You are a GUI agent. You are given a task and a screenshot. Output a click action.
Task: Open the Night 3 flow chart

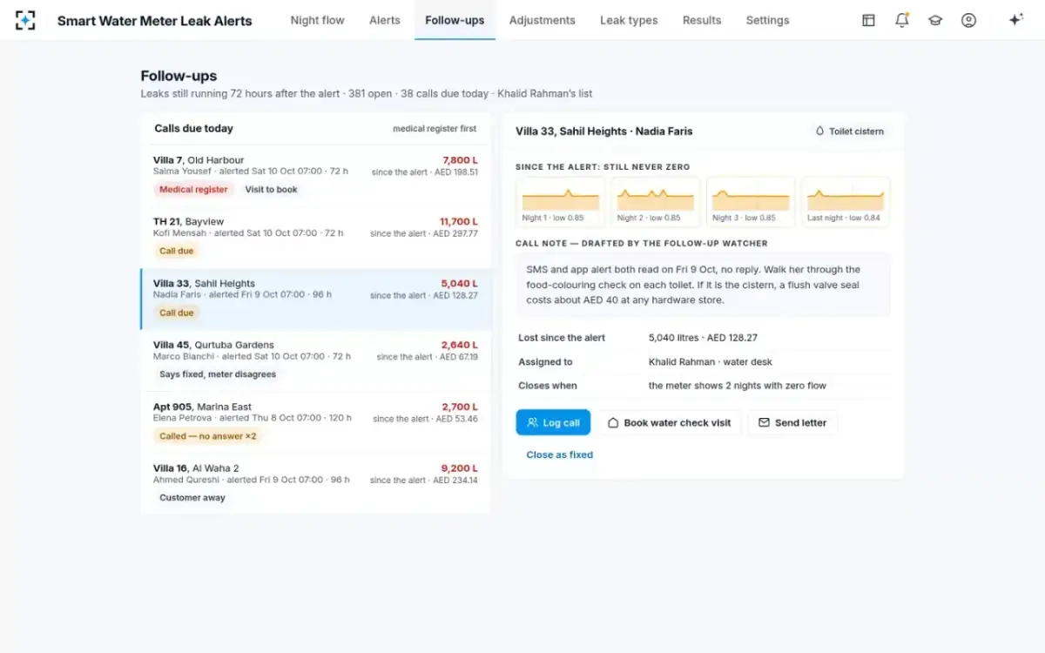750,202
